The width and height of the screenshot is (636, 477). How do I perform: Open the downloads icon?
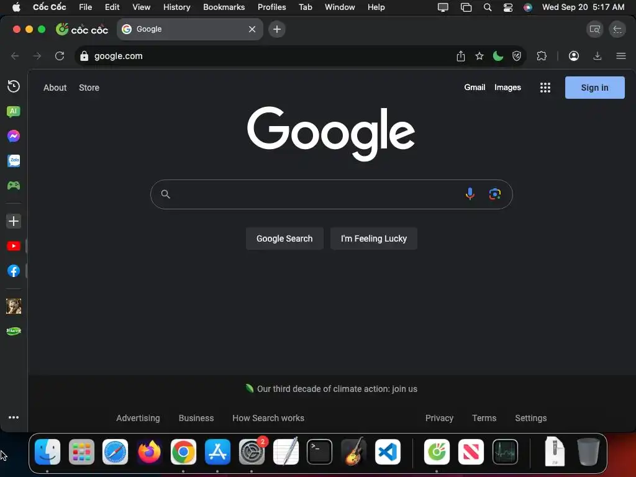[597, 56]
